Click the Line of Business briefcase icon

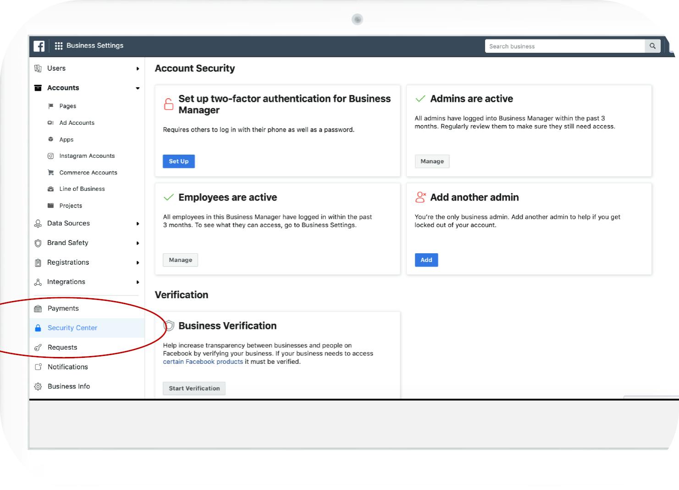click(51, 189)
